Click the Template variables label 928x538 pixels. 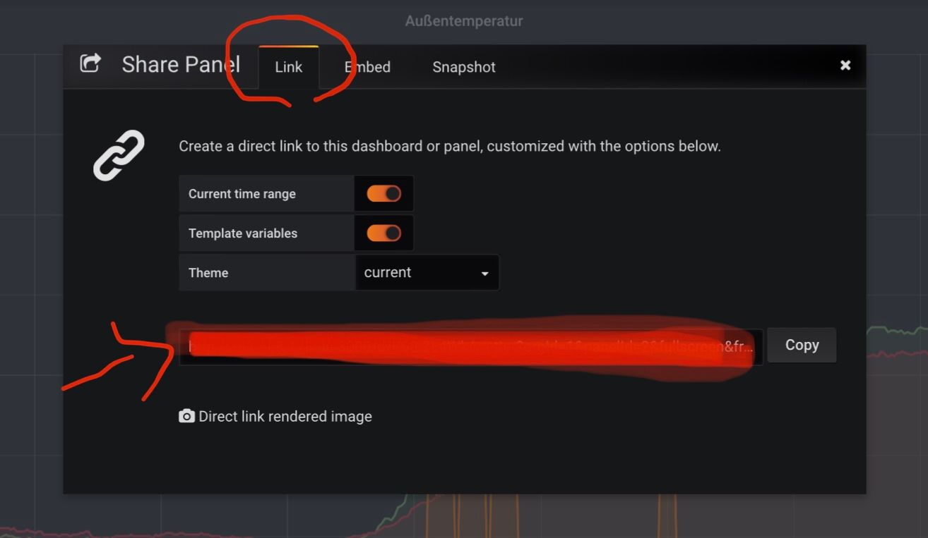pyautogui.click(x=243, y=233)
